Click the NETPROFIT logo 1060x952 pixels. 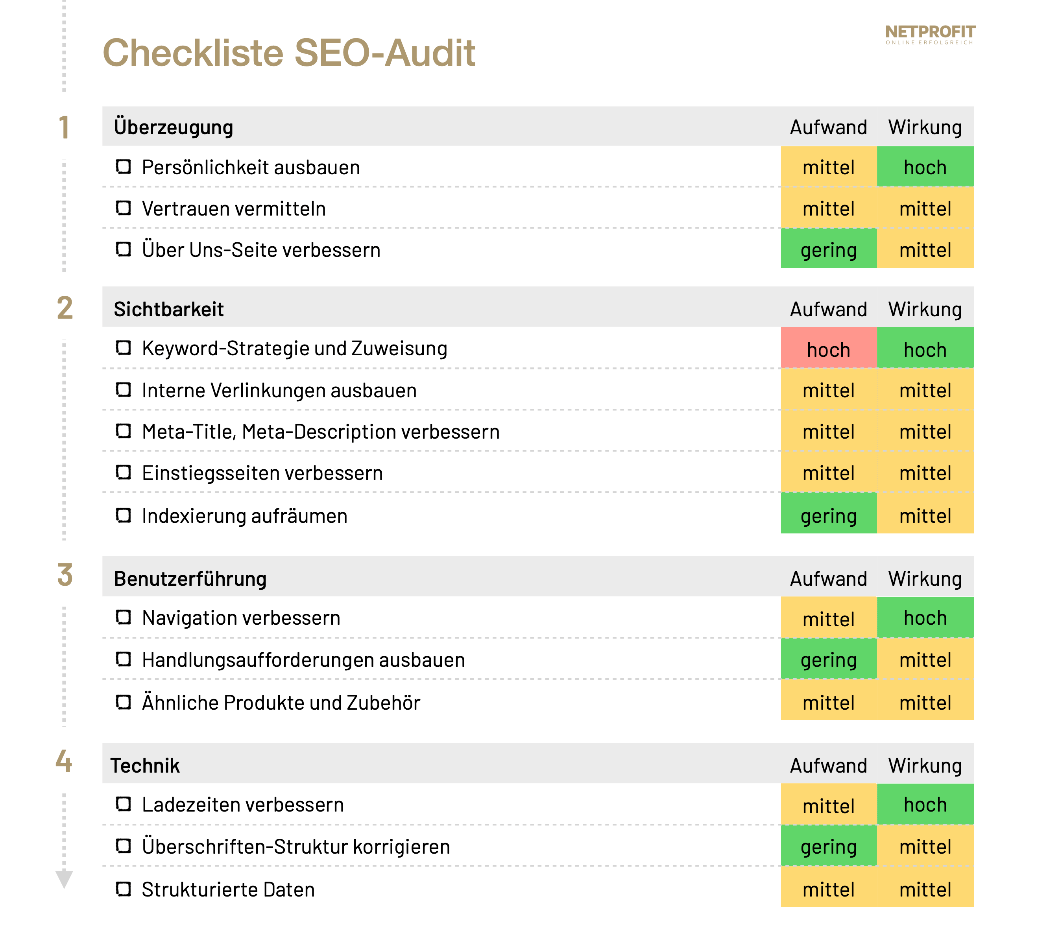point(930,34)
